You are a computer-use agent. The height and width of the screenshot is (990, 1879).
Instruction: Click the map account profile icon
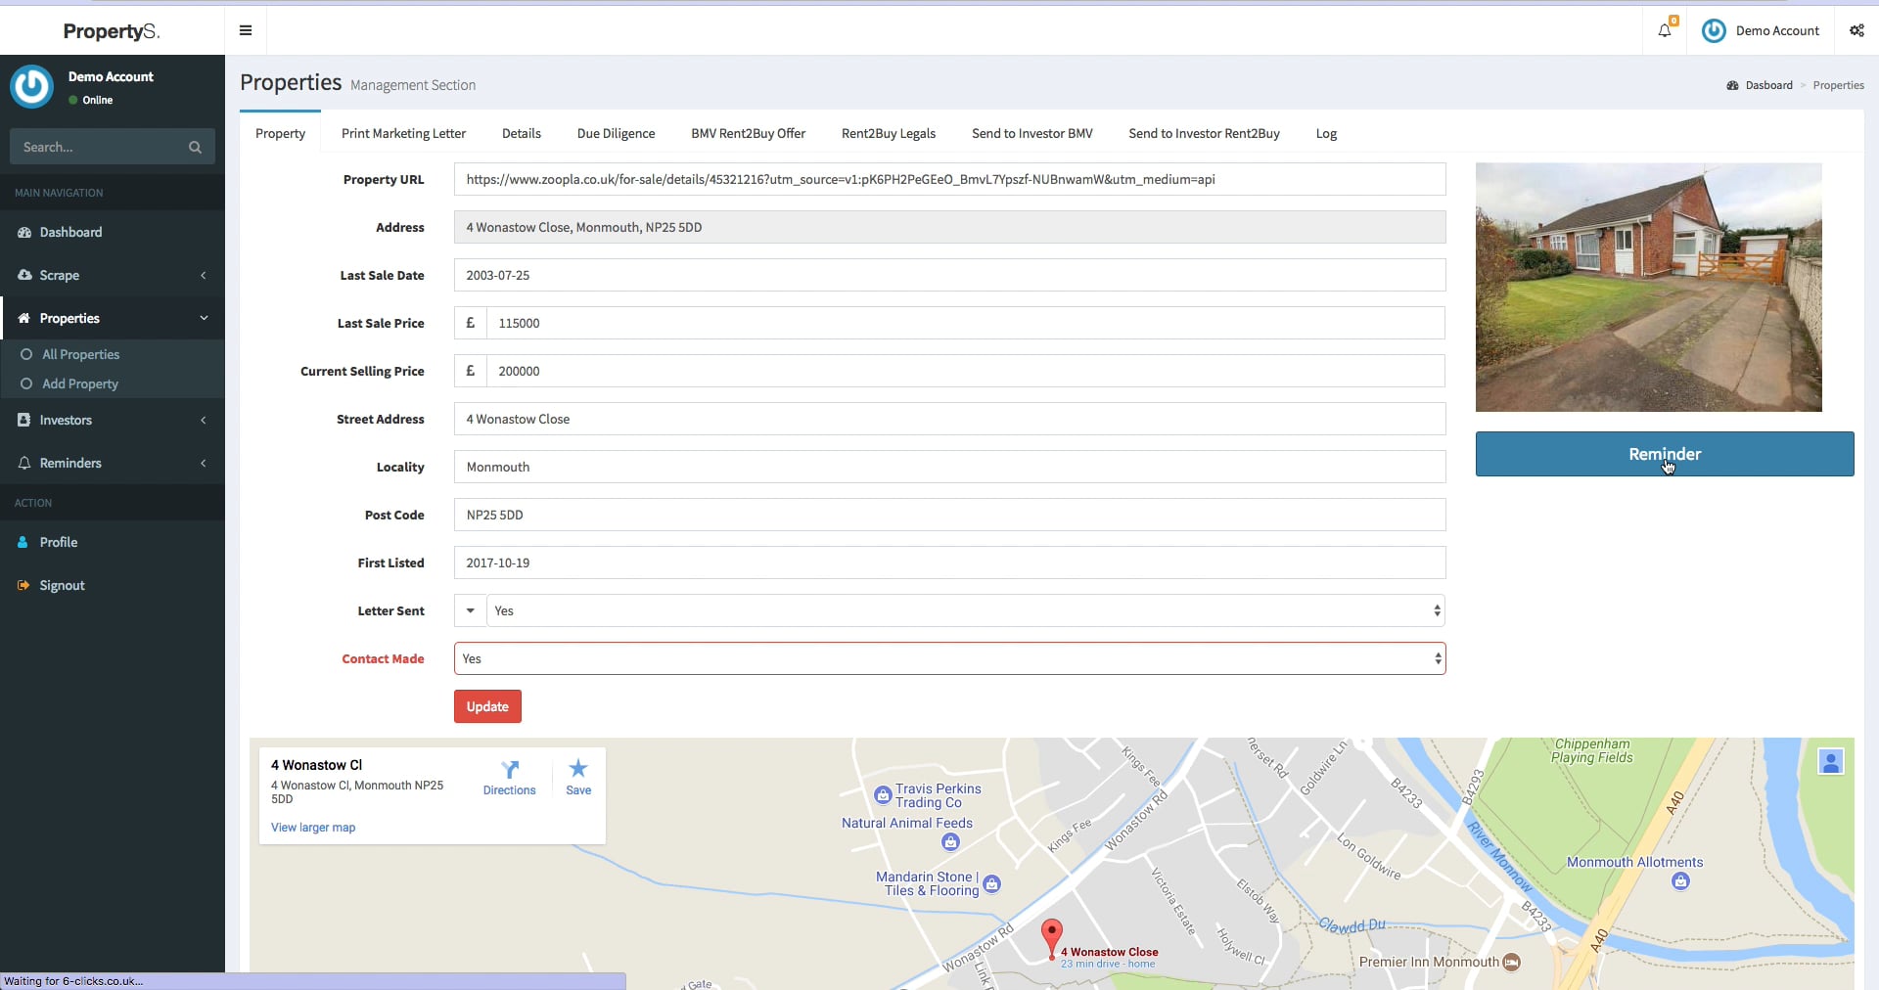tap(1831, 762)
